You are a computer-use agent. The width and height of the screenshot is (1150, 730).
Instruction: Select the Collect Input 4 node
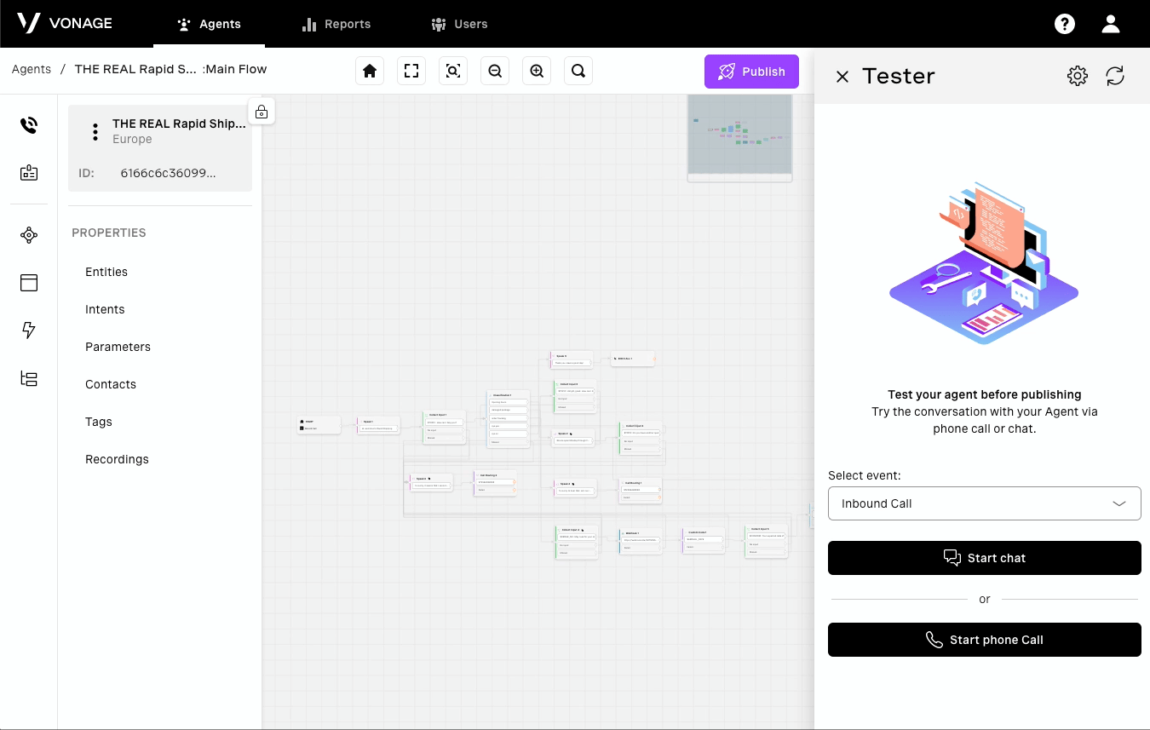pos(576,542)
